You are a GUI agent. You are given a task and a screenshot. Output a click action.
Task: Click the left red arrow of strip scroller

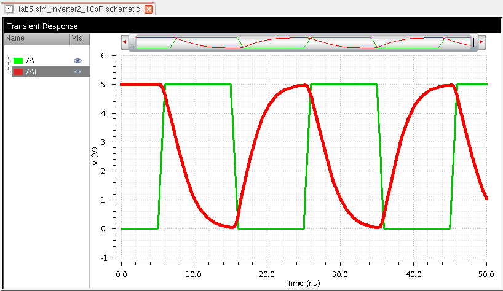click(x=125, y=42)
